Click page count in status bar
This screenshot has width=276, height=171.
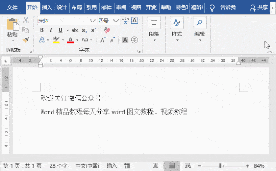tap(22, 166)
